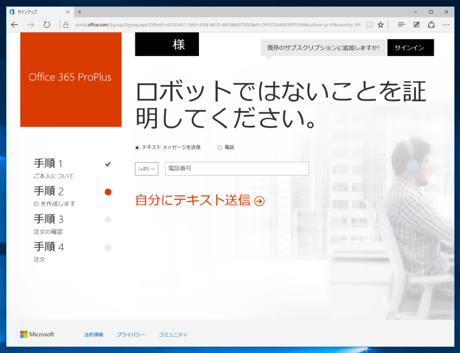Click 手順 4 step heading
The width and height of the screenshot is (460, 353).
pyautogui.click(x=49, y=247)
